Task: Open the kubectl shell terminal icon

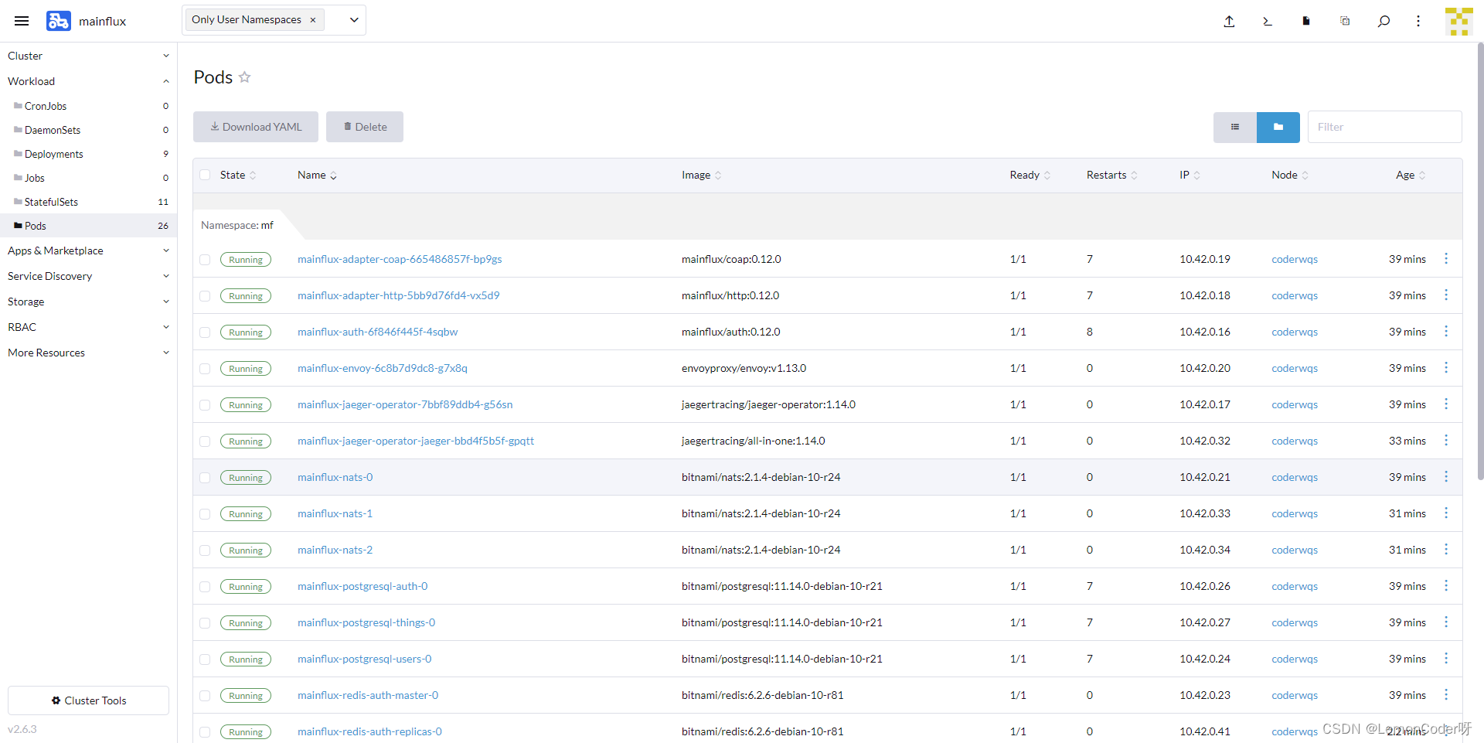Action: (1268, 21)
